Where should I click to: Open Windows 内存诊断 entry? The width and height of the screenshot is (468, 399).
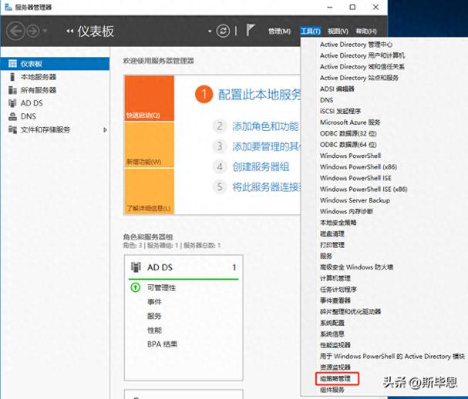[346, 211]
